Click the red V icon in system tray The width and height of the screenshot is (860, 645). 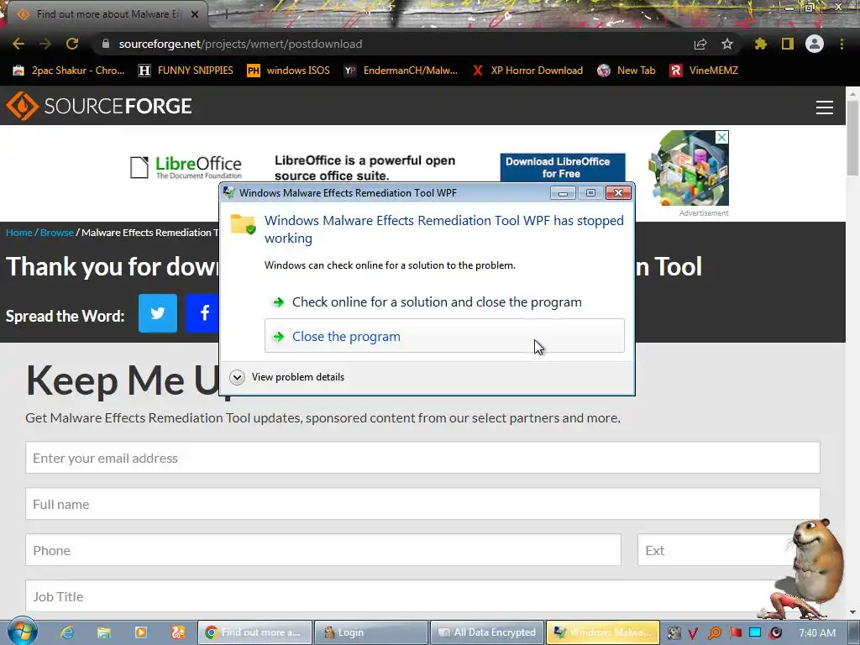(x=693, y=633)
